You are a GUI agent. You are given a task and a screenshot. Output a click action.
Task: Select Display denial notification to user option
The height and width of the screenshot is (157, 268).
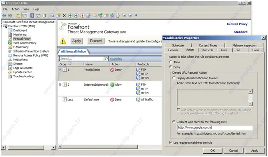[x=174, y=78]
